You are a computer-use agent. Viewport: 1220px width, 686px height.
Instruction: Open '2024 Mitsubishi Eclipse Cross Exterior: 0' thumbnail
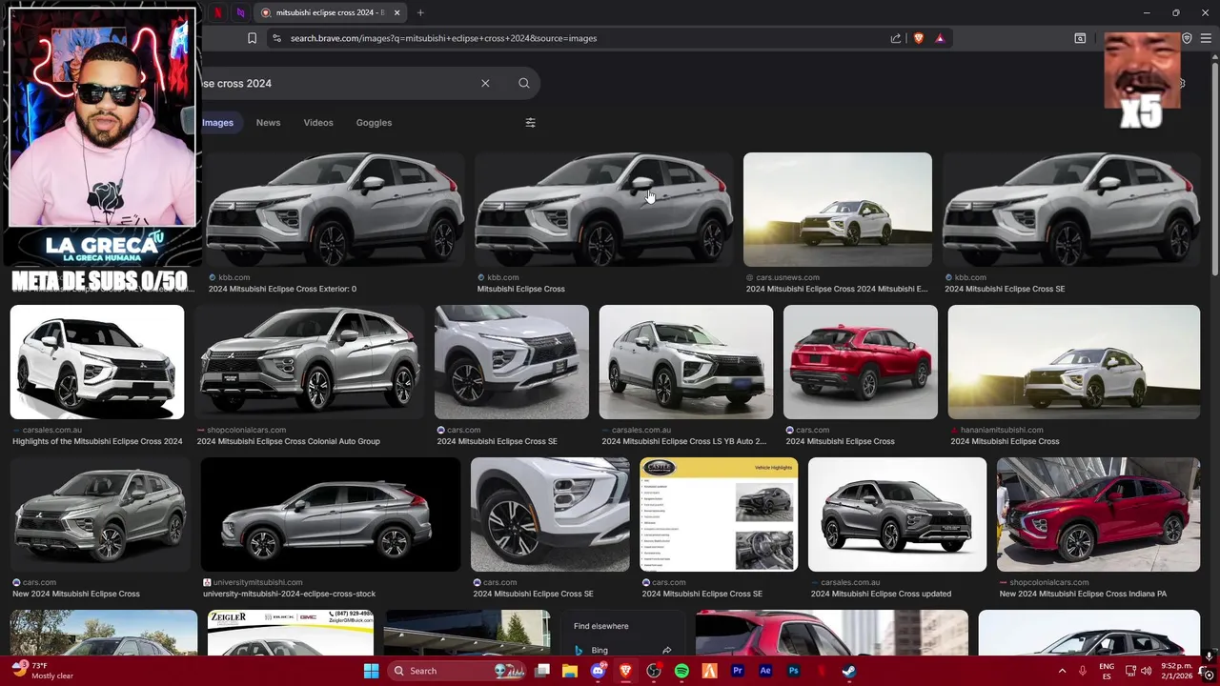coord(335,210)
